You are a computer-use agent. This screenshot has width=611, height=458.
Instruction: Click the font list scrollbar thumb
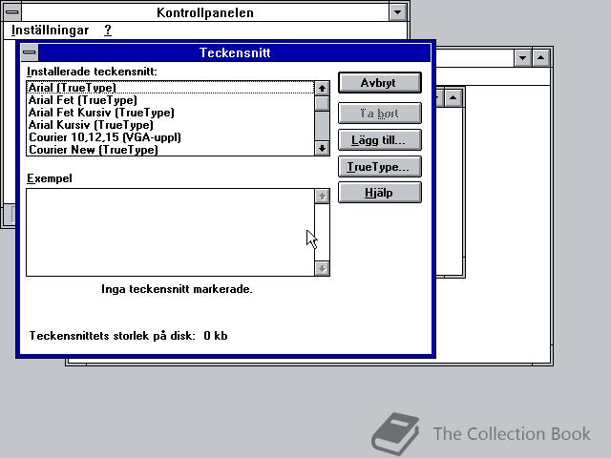(x=322, y=104)
